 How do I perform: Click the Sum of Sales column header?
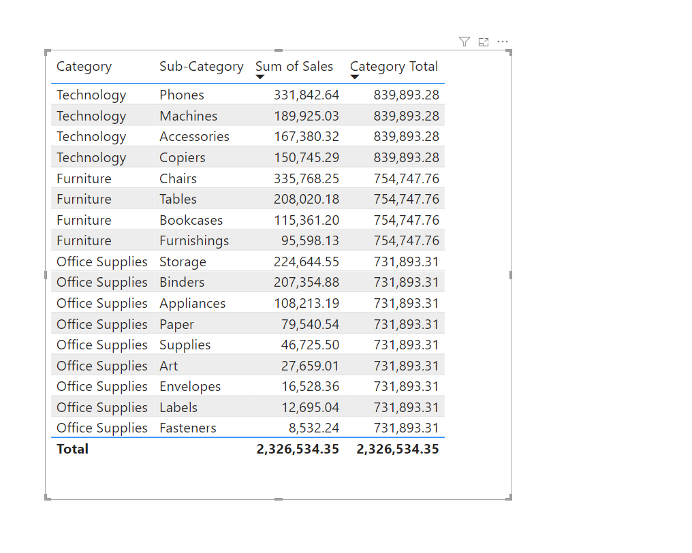pyautogui.click(x=294, y=66)
